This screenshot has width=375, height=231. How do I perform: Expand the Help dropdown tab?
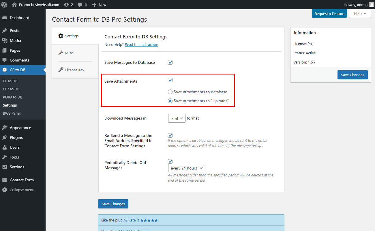click(360, 14)
